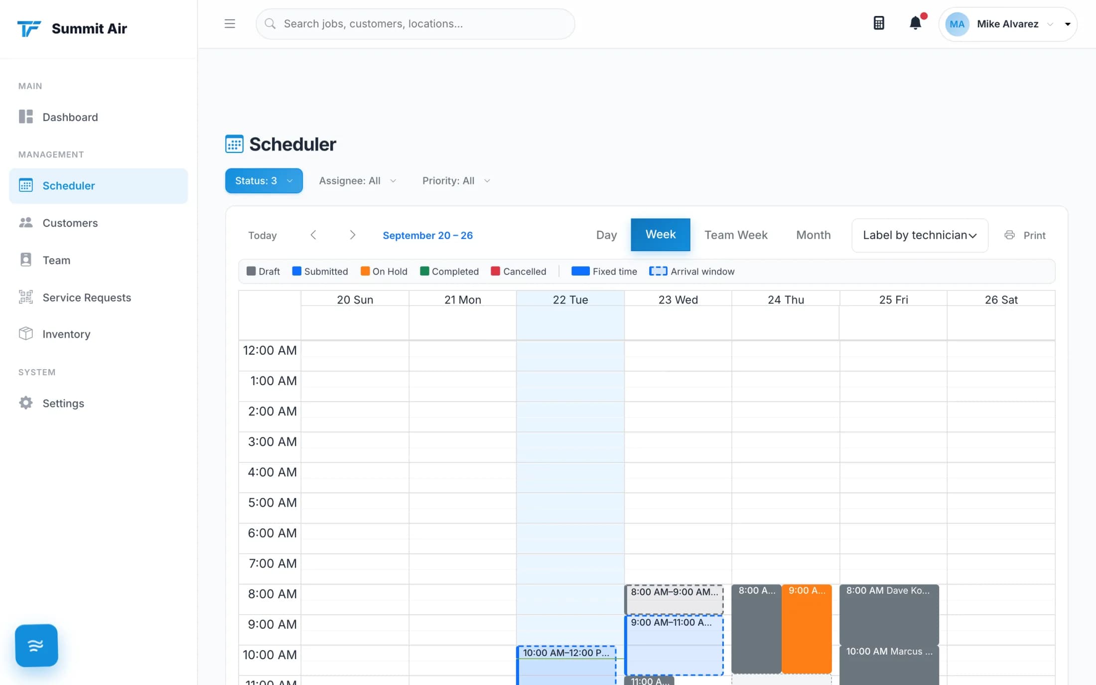Screen dimensions: 1096x685
Task: Open Dashboard from the sidebar
Action: 99,117
